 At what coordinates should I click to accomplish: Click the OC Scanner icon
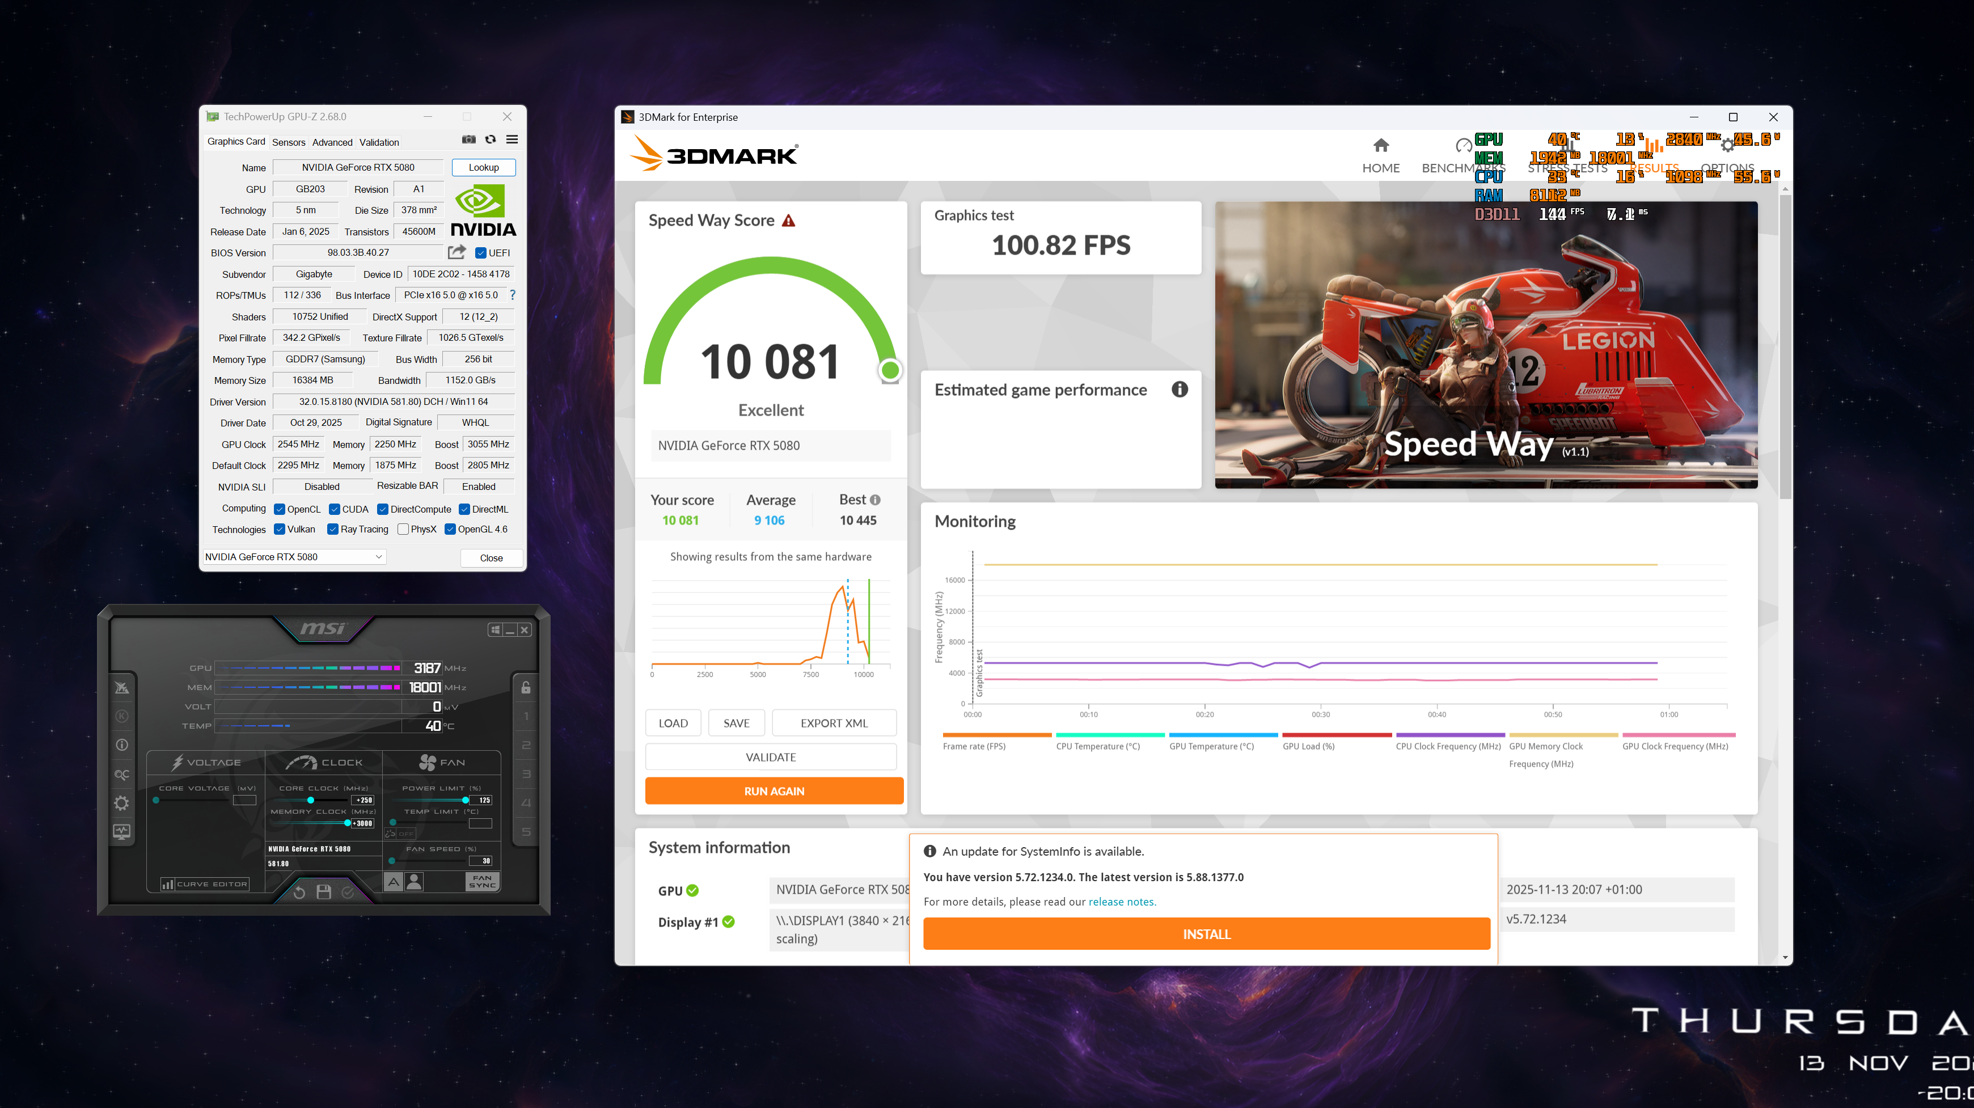(x=122, y=774)
